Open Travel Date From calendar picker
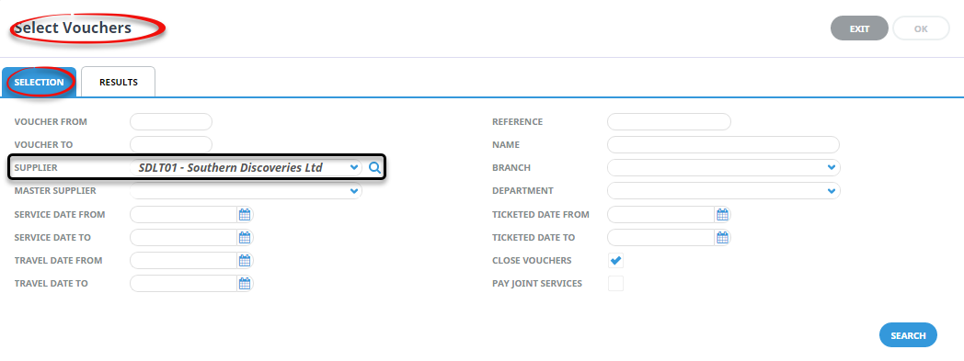The image size is (964, 361). [x=245, y=260]
